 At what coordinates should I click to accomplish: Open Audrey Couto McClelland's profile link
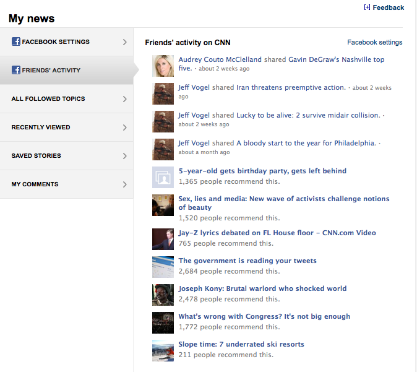click(x=220, y=59)
